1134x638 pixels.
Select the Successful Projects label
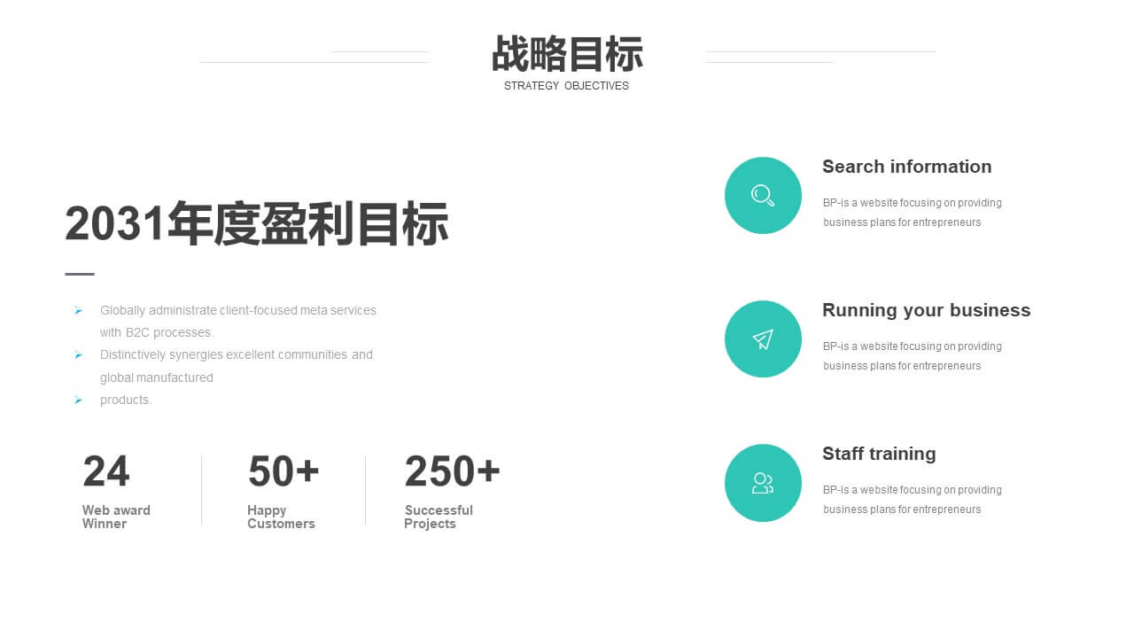coord(439,517)
